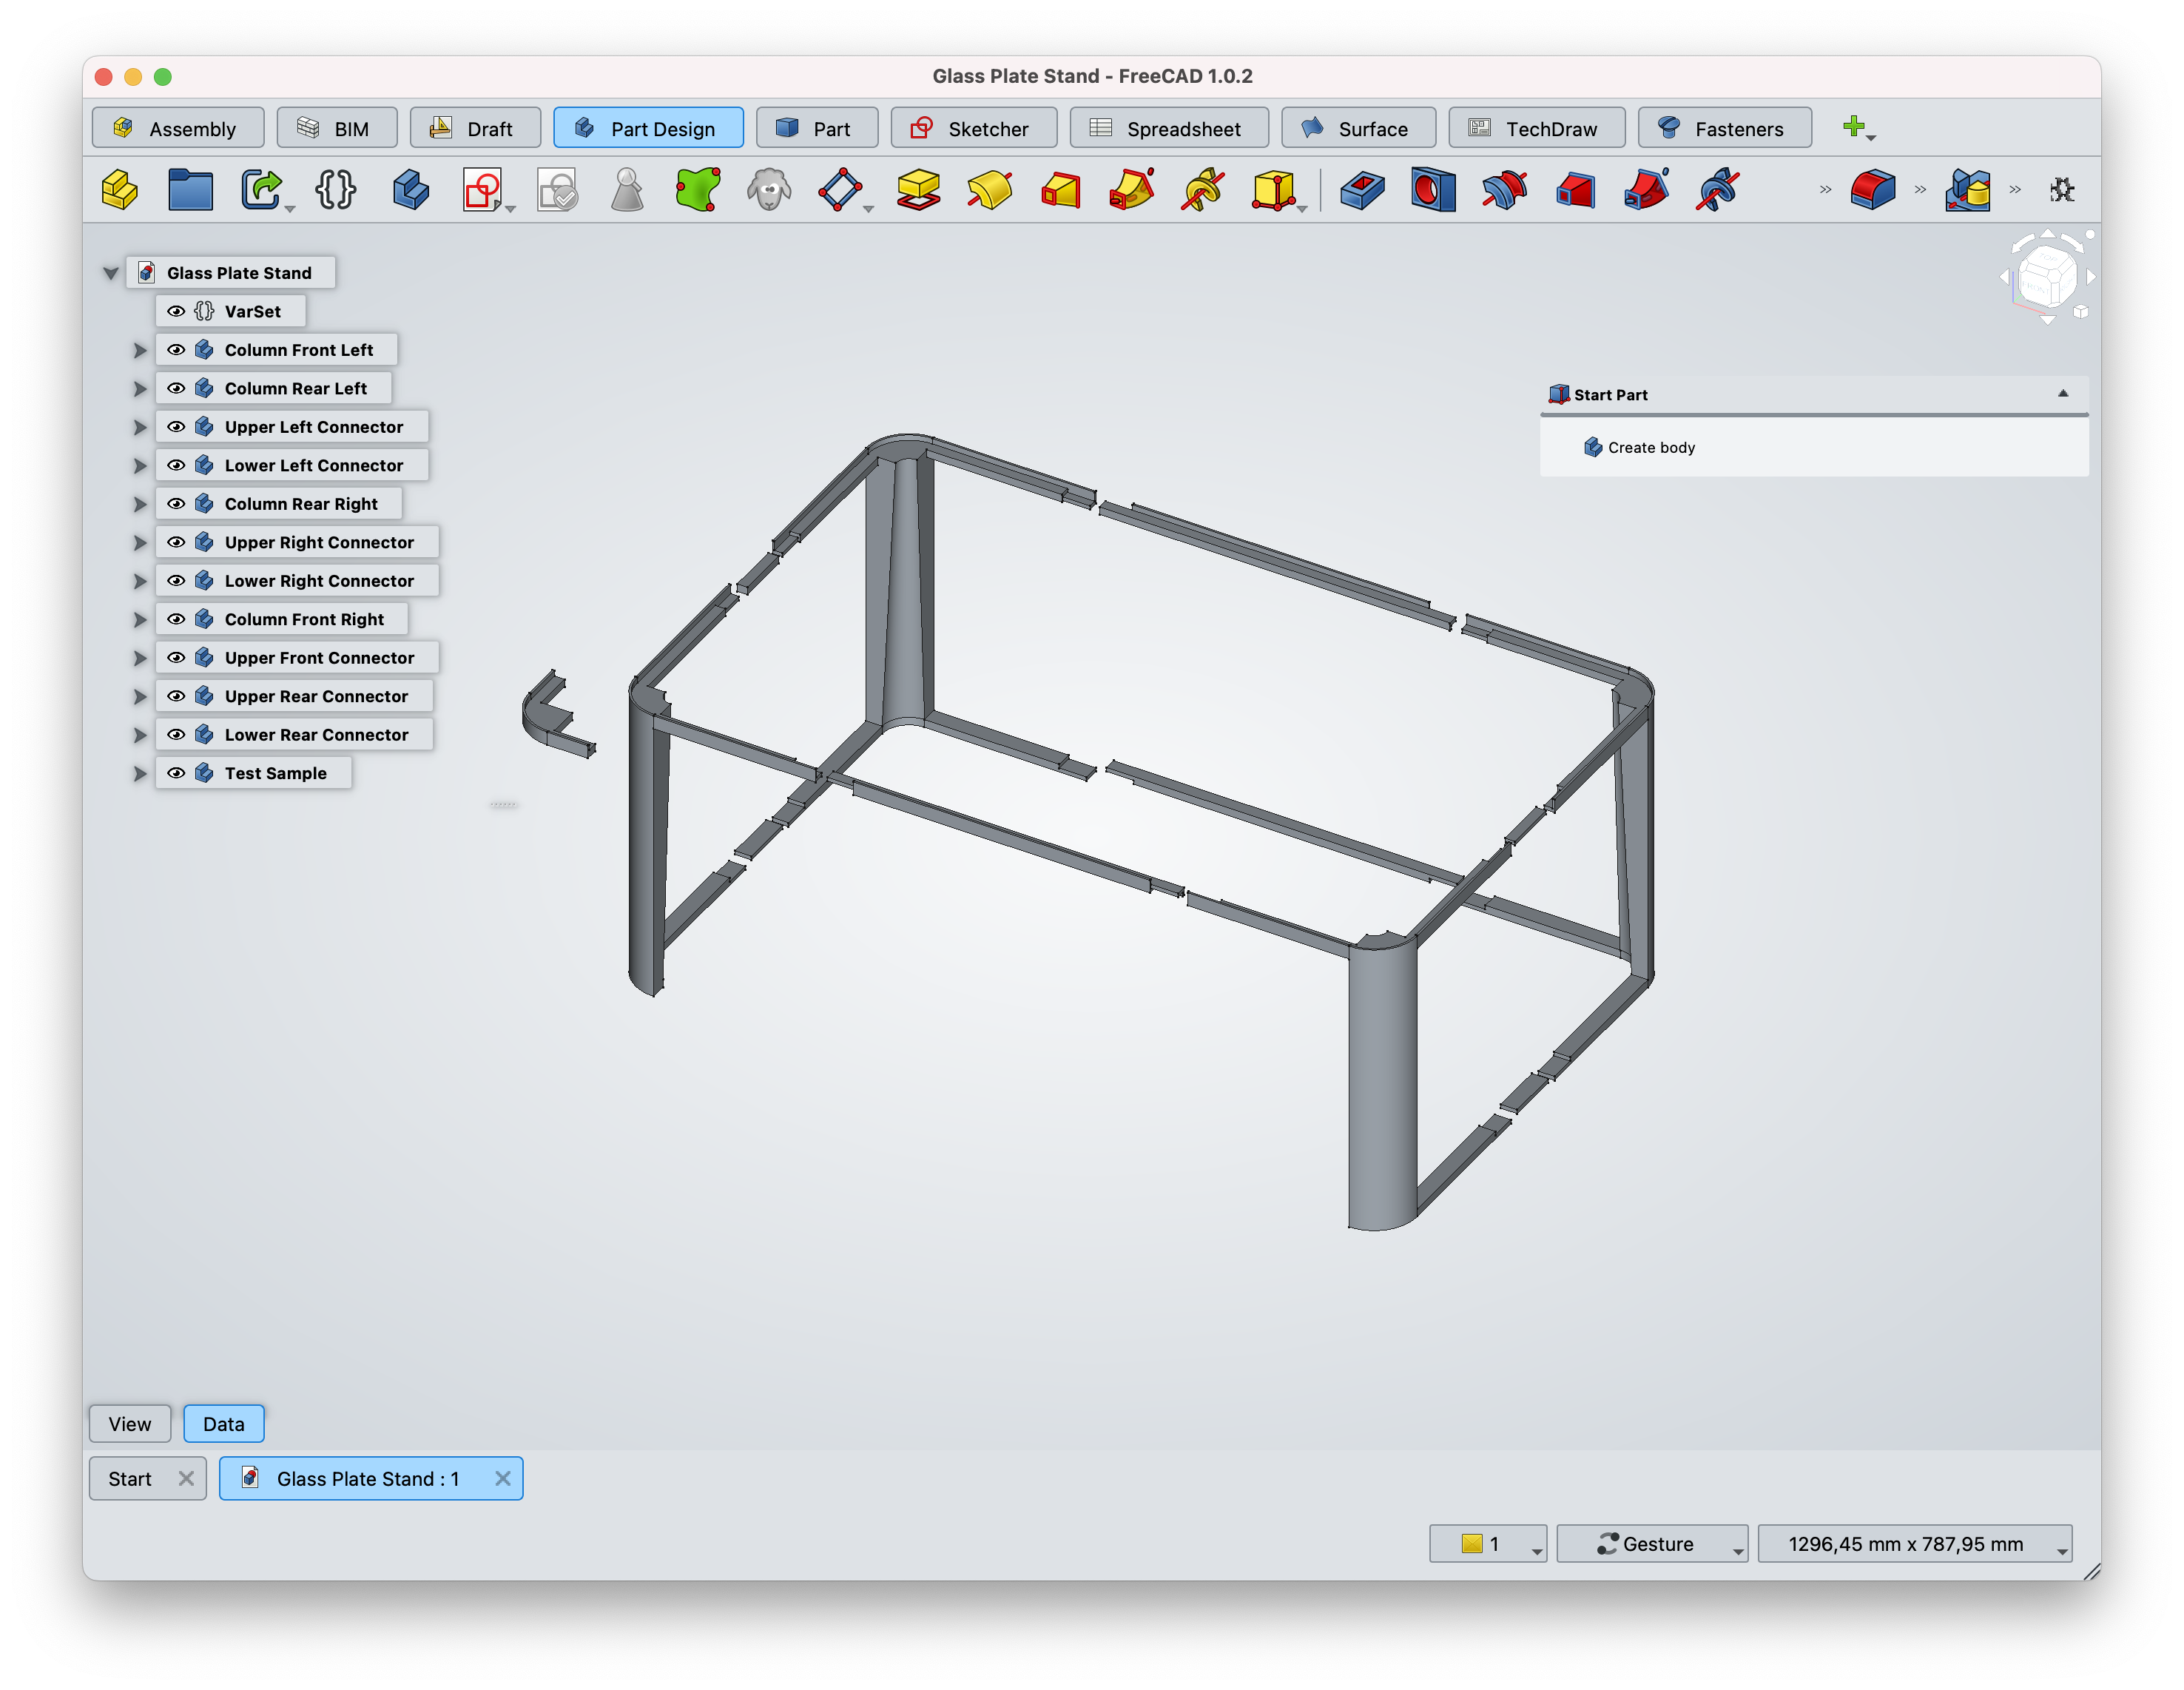
Task: Close the Start tab
Action: pyautogui.click(x=186, y=1478)
